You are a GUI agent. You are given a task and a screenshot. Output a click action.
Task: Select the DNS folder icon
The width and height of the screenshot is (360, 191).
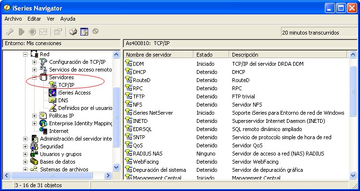52,100
